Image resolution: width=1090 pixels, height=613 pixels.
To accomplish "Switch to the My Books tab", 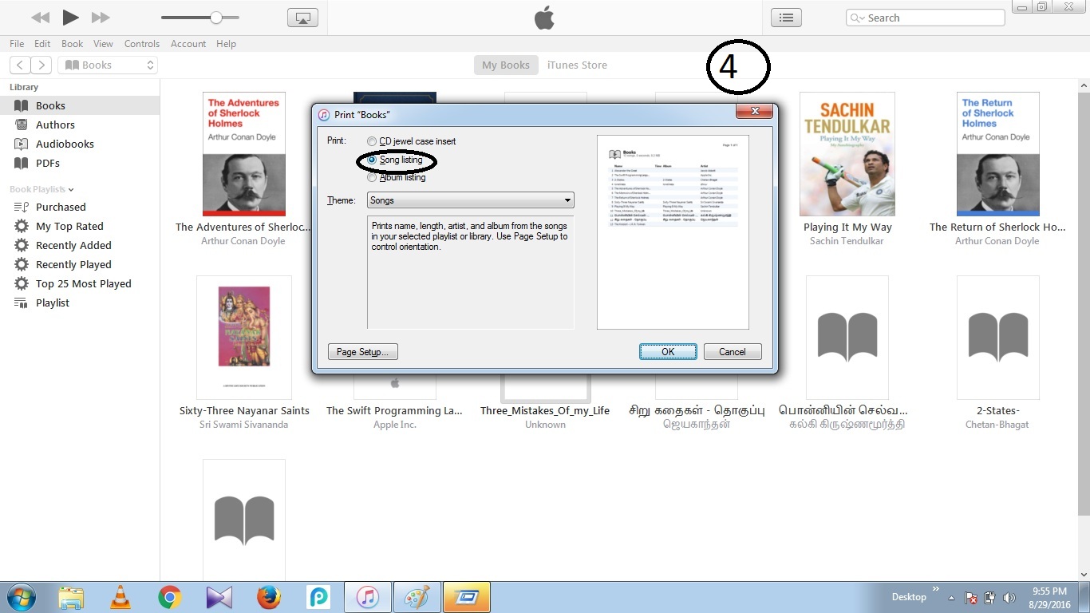I will (x=506, y=65).
